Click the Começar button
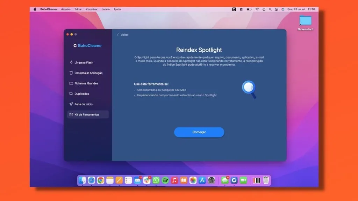 point(199,132)
